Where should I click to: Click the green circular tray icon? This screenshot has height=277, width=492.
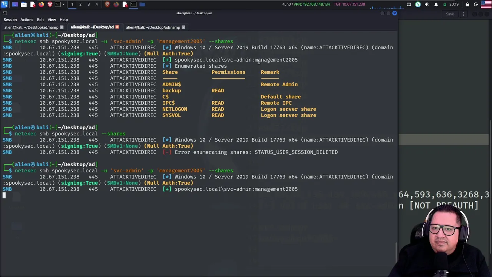click(418, 4)
